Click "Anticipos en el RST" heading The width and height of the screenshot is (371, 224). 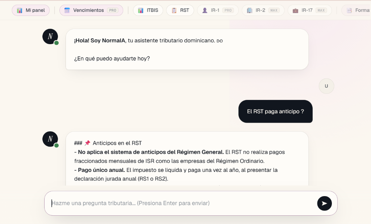(117, 143)
